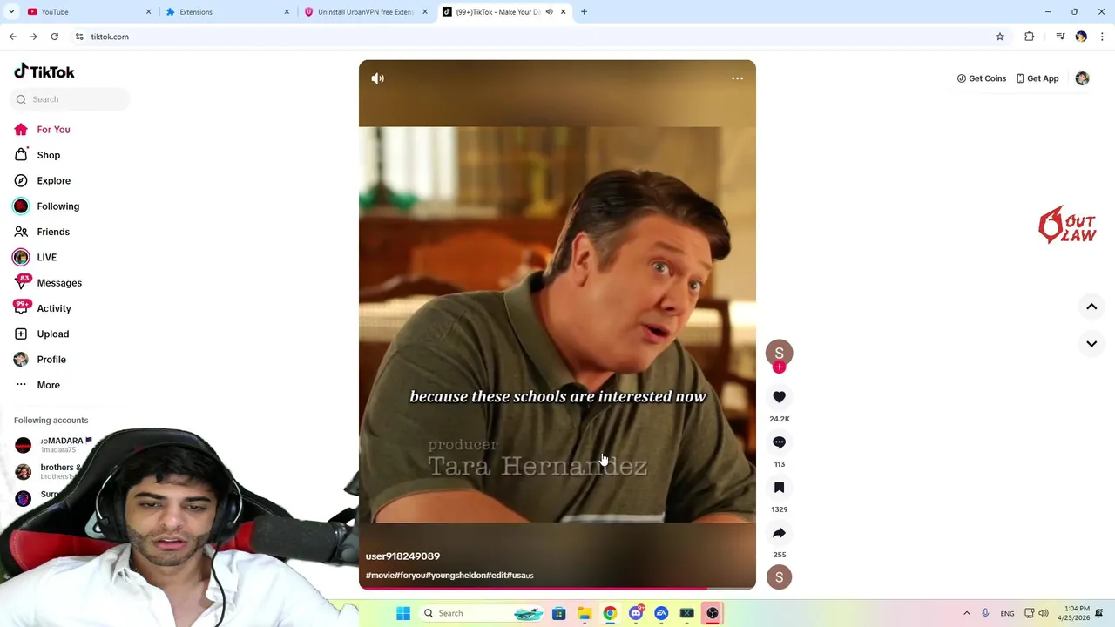Image resolution: width=1115 pixels, height=627 pixels.
Task: Save the video with the bookmark icon
Action: click(x=779, y=488)
